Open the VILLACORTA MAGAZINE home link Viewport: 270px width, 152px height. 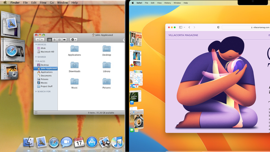[x=183, y=35]
